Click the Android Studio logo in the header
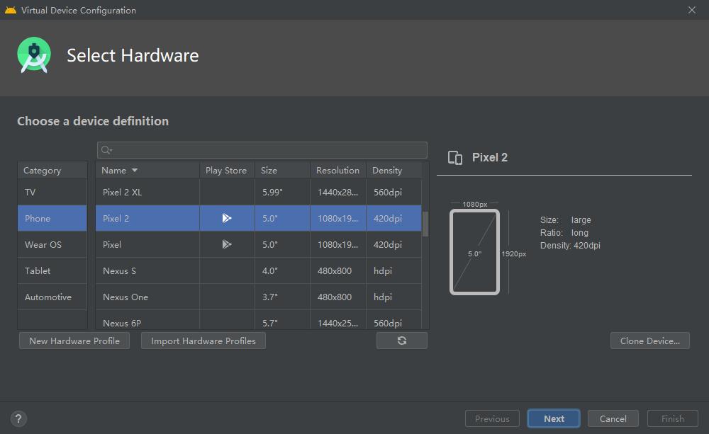This screenshot has height=434, width=709. (33, 55)
